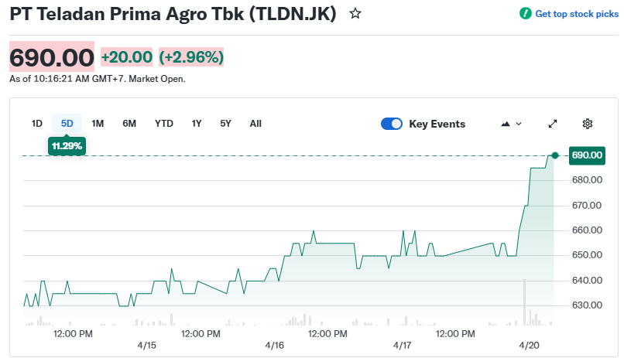The height and width of the screenshot is (358, 624).
Task: Expand the chart to fullscreen
Action: pos(553,124)
